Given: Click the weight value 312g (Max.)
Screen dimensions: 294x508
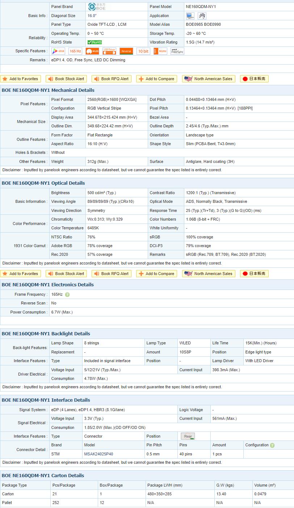Looking at the screenshot, I should (x=98, y=161).
